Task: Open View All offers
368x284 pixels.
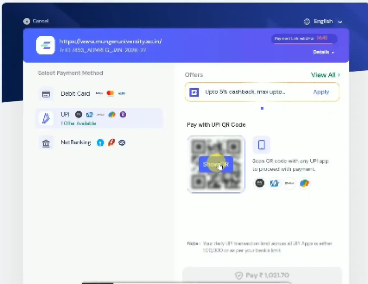Action: tap(325, 75)
